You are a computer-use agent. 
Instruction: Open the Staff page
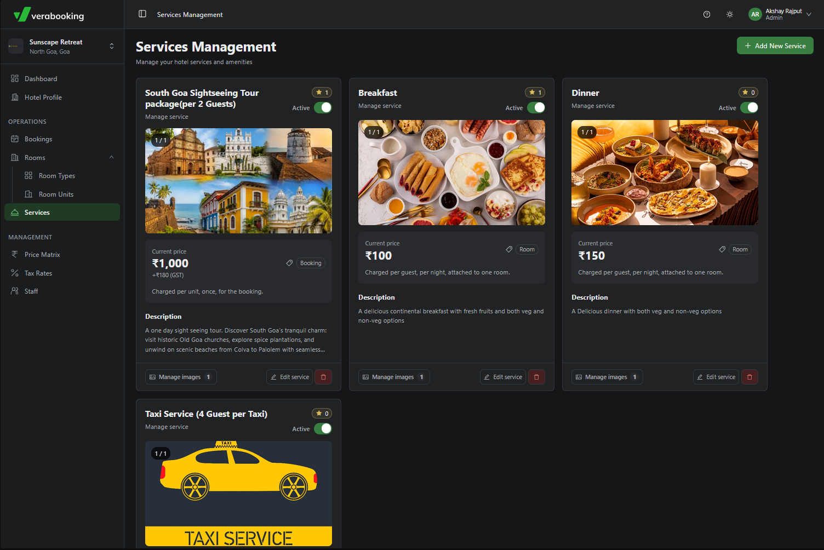tap(62, 291)
